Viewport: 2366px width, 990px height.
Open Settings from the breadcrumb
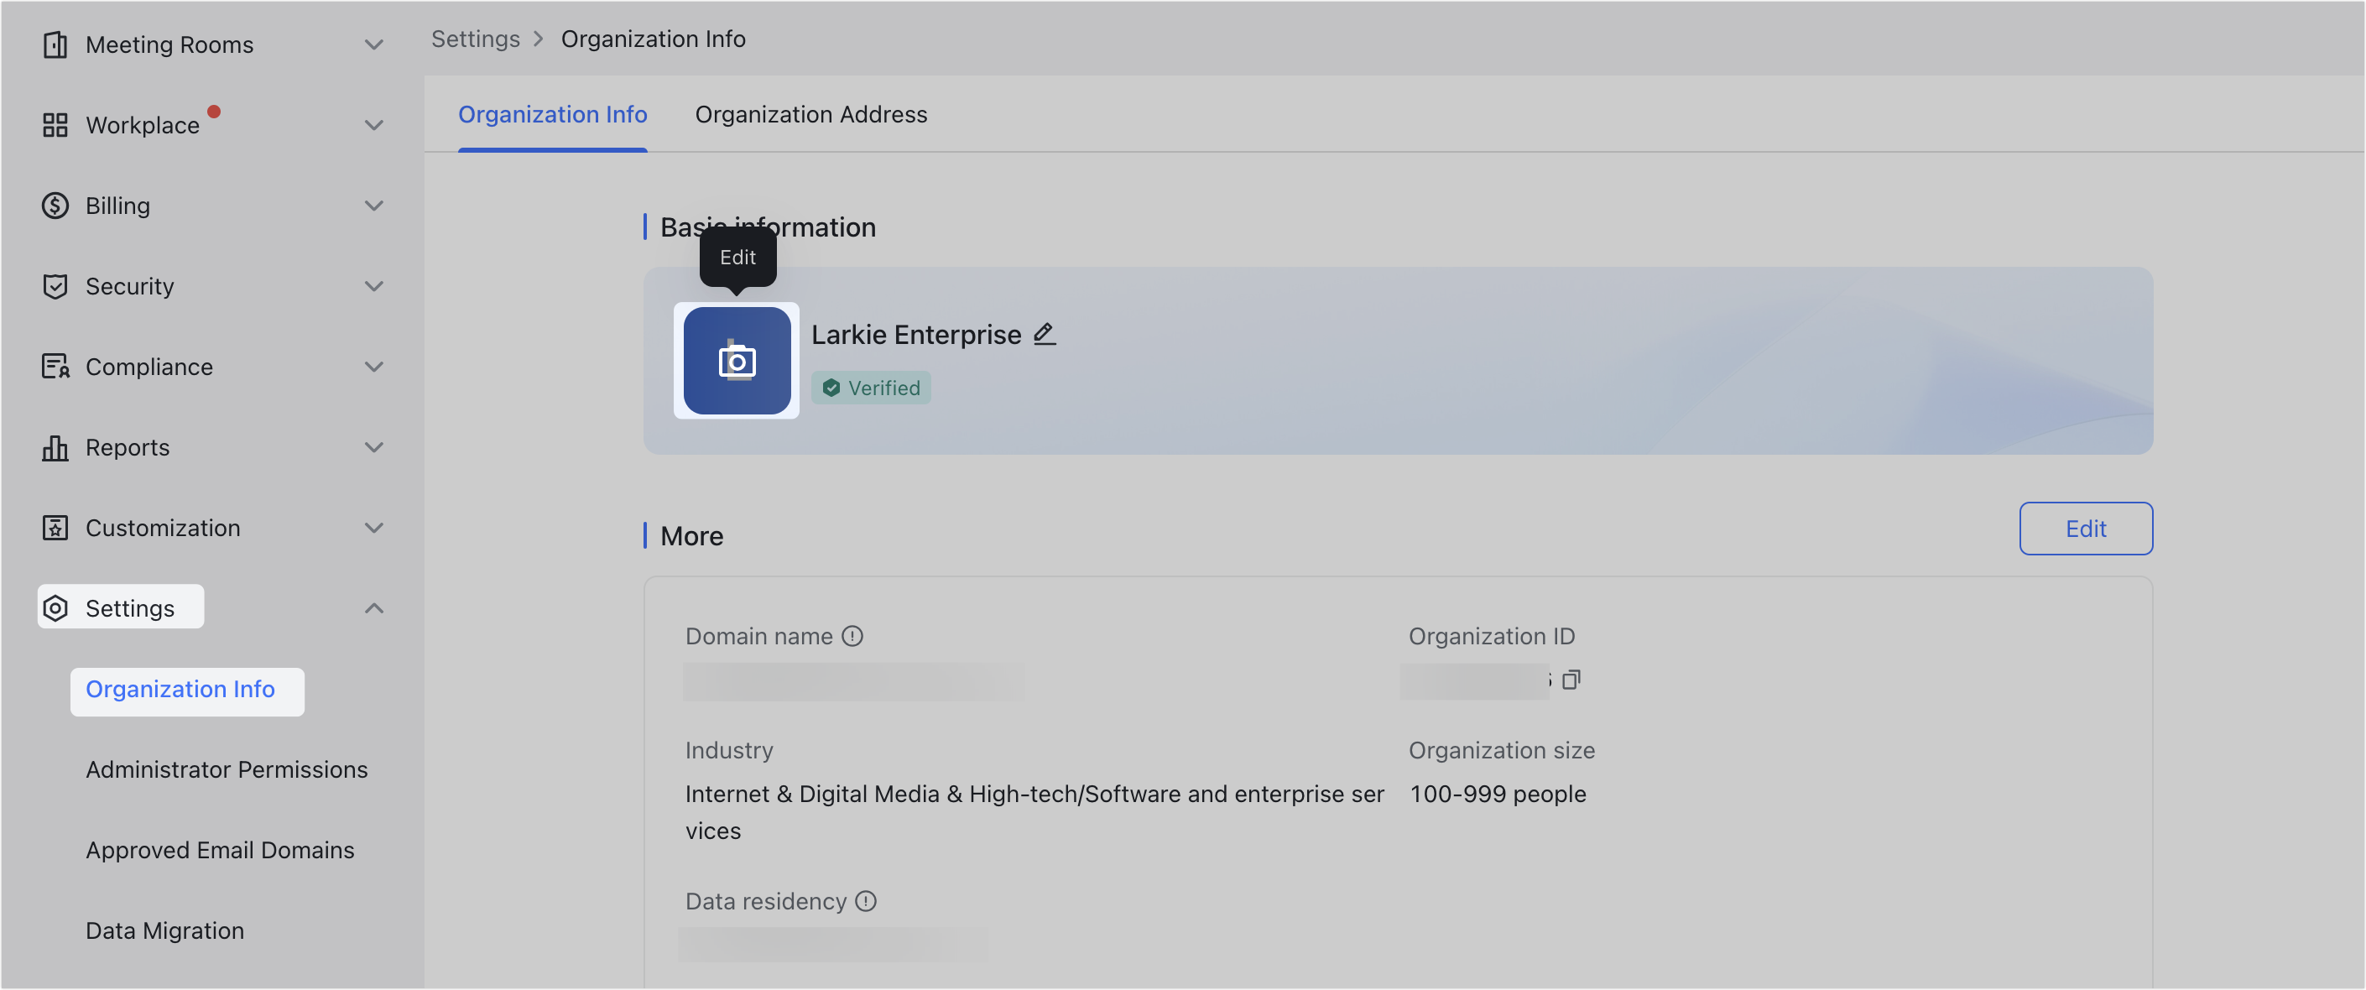(476, 39)
